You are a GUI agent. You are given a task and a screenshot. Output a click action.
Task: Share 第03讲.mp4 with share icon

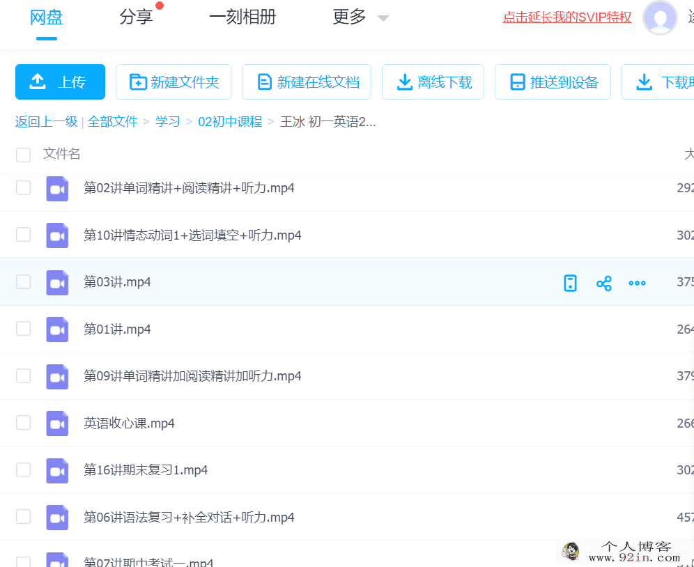pyautogui.click(x=603, y=283)
